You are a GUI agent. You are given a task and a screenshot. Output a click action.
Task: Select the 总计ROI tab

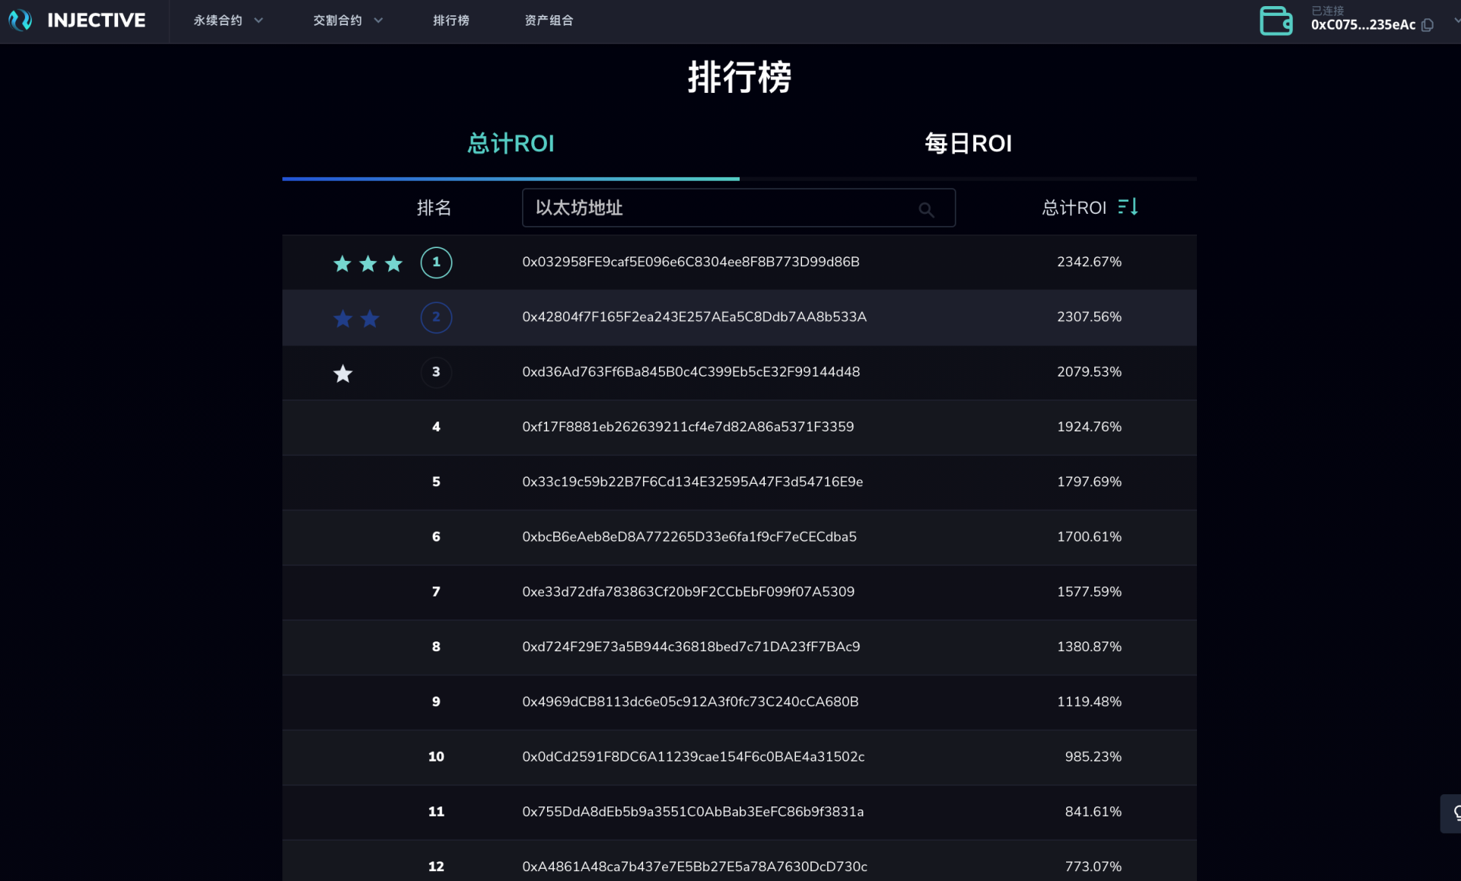(510, 143)
